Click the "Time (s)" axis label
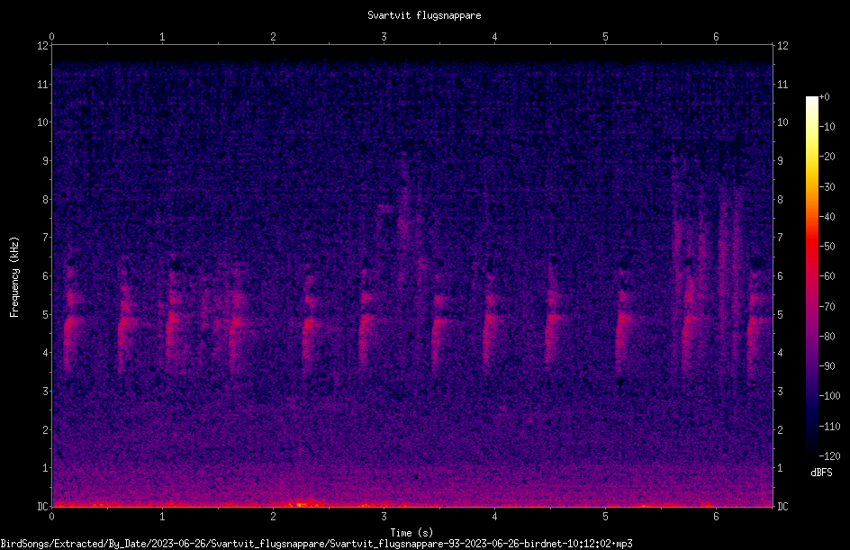Screen dimensions: 850x550 (411, 533)
